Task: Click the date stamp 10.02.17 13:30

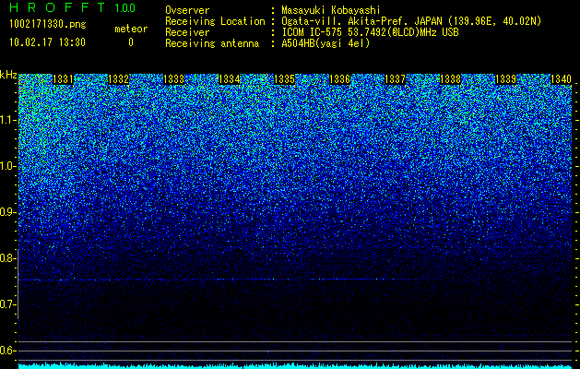Action: click(47, 42)
